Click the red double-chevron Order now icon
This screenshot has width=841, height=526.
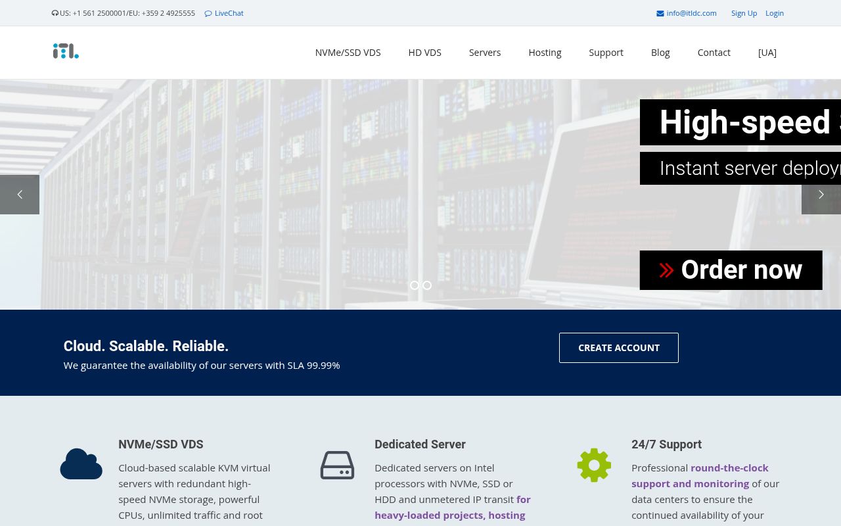666,270
